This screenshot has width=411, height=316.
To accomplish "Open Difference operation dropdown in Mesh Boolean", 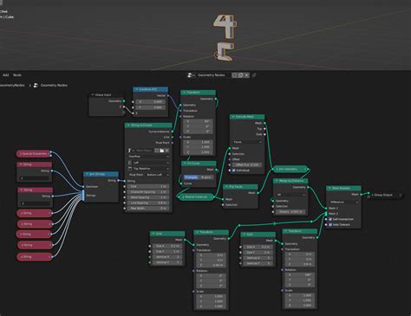I will 344,202.
